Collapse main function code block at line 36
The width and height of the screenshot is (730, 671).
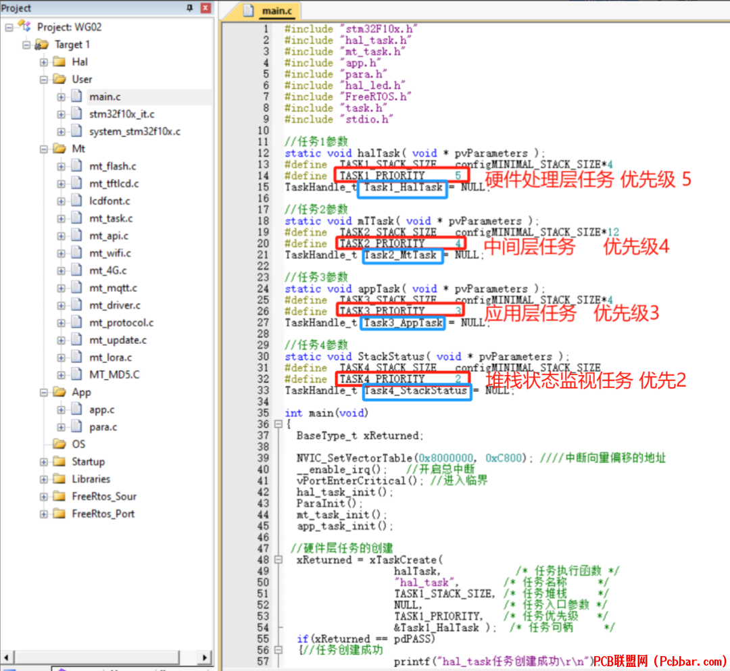[x=278, y=424]
